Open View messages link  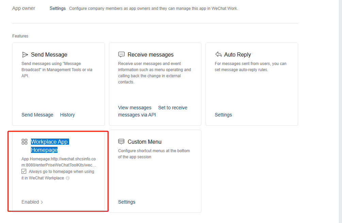pyautogui.click(x=135, y=108)
